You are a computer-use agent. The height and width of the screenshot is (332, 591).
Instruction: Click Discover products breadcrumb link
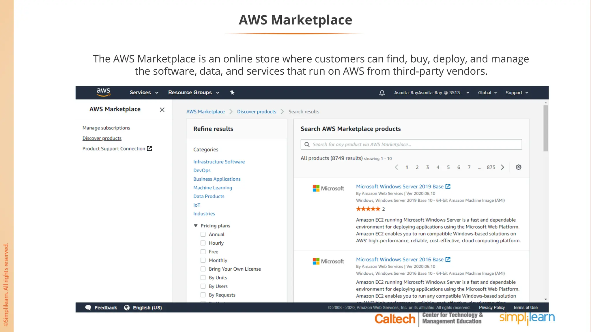257,112
